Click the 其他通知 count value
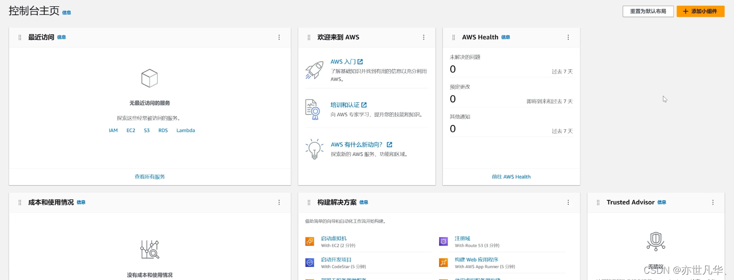734x280 pixels. click(453, 129)
